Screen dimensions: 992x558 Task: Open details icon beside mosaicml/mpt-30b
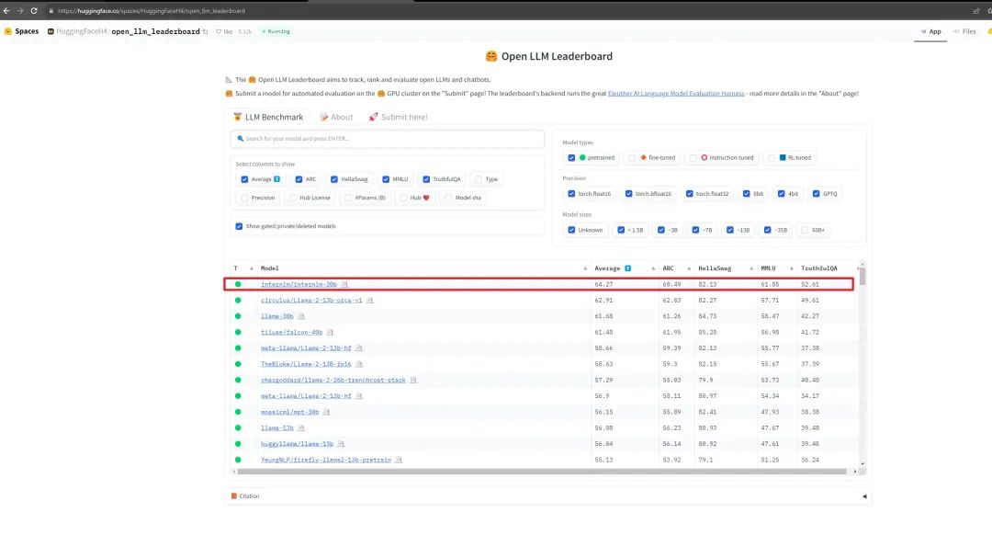click(326, 412)
